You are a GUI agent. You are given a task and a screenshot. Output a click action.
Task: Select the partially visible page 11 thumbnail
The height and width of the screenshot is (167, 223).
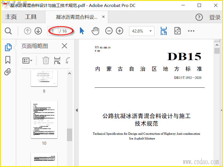tap(44, 159)
